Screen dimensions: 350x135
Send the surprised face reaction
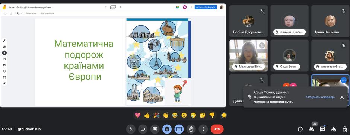(x=184, y=115)
